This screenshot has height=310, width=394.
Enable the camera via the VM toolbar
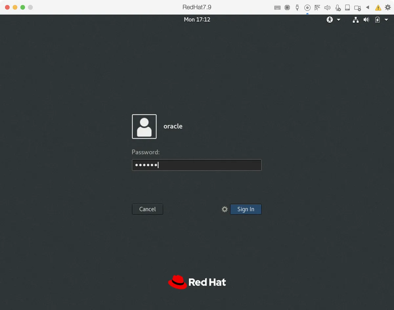(x=357, y=7)
